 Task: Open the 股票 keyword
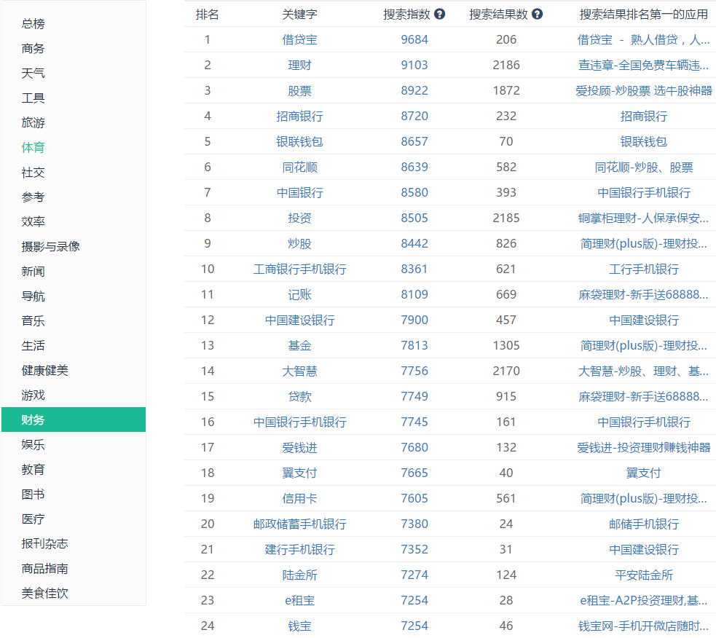pos(299,91)
